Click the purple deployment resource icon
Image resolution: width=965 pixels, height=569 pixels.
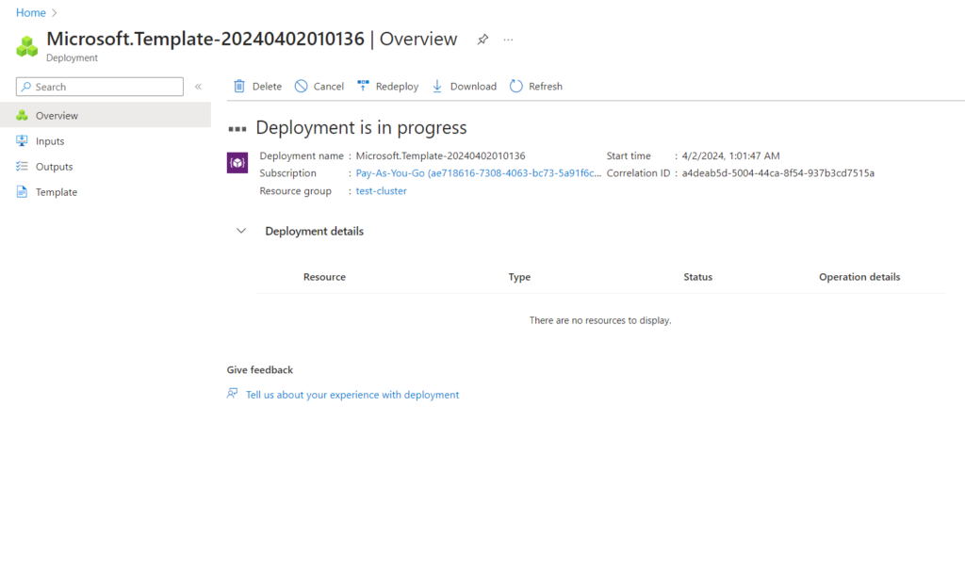pyautogui.click(x=237, y=163)
